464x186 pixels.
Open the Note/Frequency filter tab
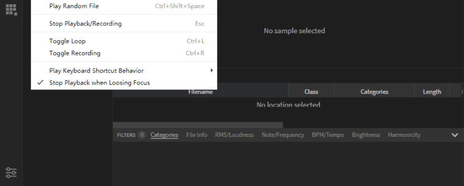click(x=283, y=135)
